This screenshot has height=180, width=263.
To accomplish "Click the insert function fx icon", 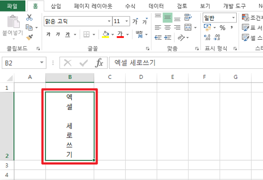I will pyautogui.click(x=99, y=63).
